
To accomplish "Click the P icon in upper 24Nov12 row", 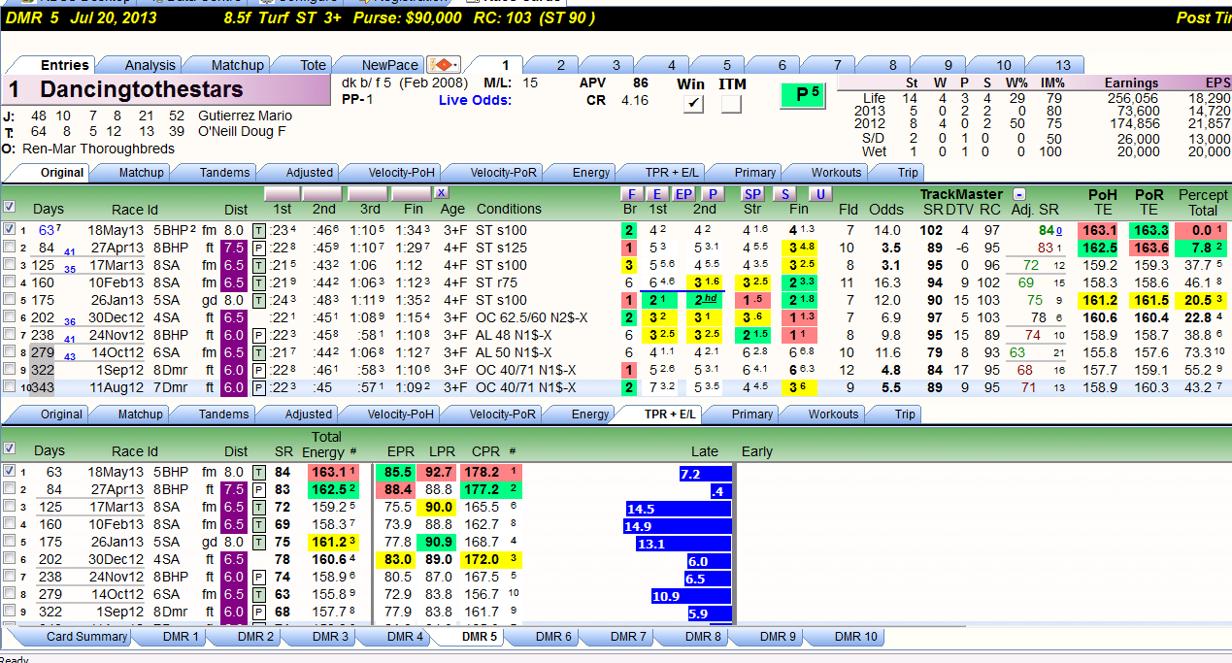I will pos(258,335).
